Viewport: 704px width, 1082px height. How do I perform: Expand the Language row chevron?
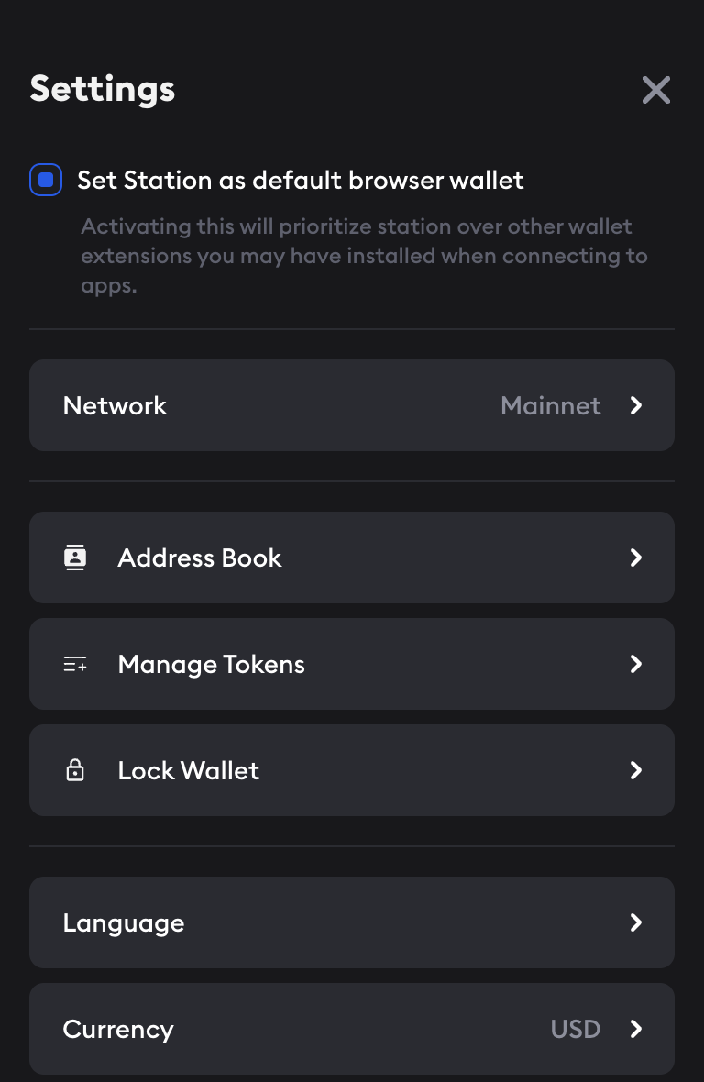point(636,922)
